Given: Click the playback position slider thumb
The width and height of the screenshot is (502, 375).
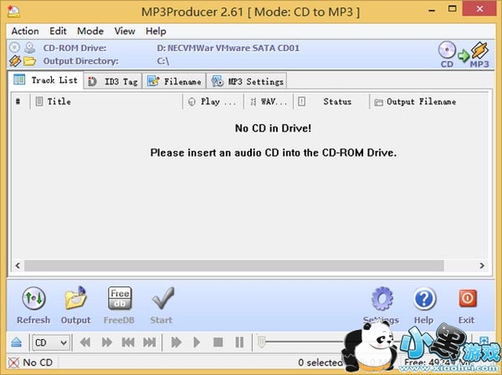Looking at the screenshot, I should (261, 342).
